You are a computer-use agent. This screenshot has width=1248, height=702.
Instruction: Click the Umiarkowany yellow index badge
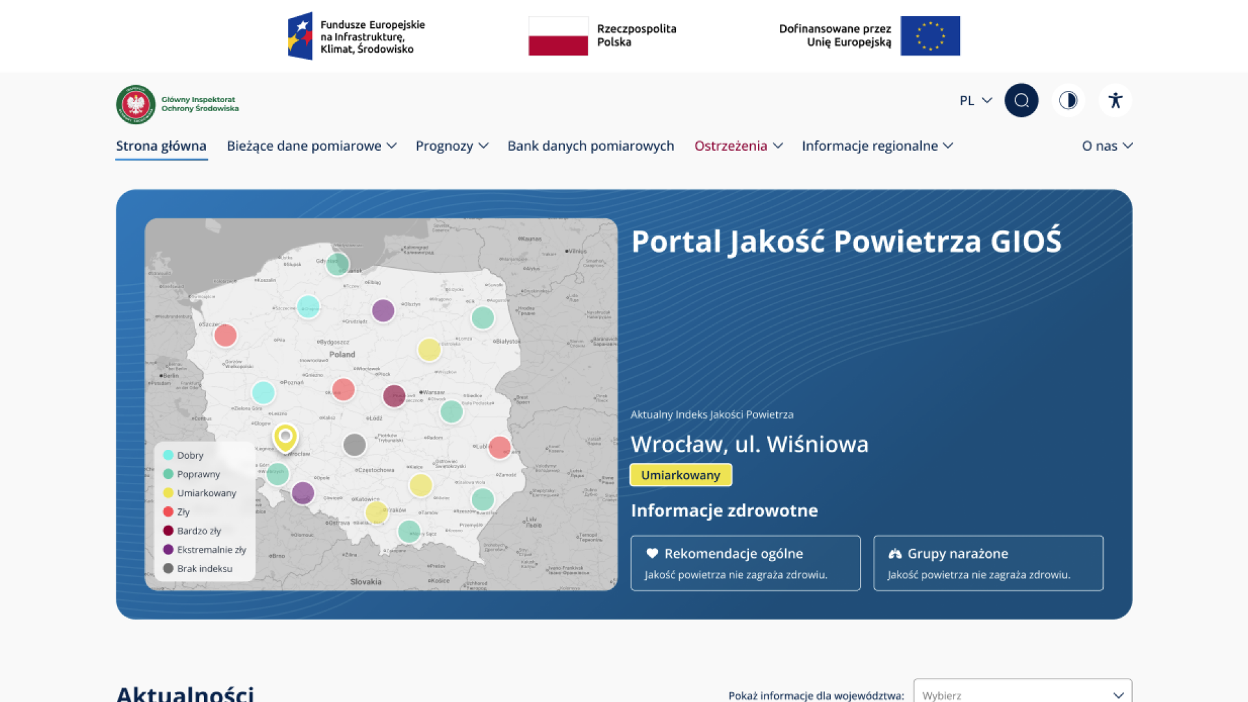(x=680, y=475)
